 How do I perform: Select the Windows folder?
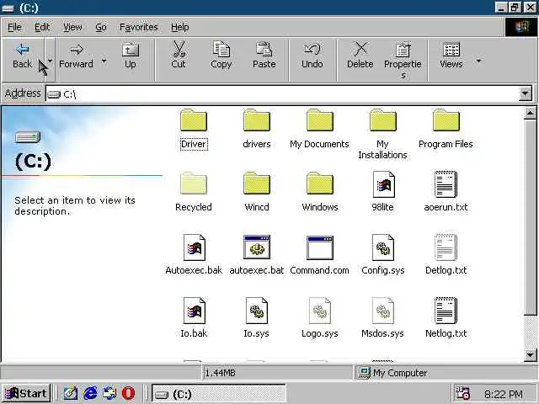pos(320,193)
